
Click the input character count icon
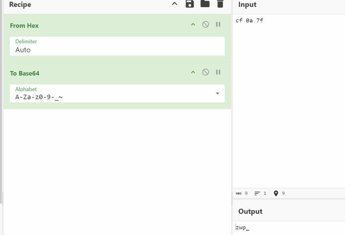click(239, 193)
